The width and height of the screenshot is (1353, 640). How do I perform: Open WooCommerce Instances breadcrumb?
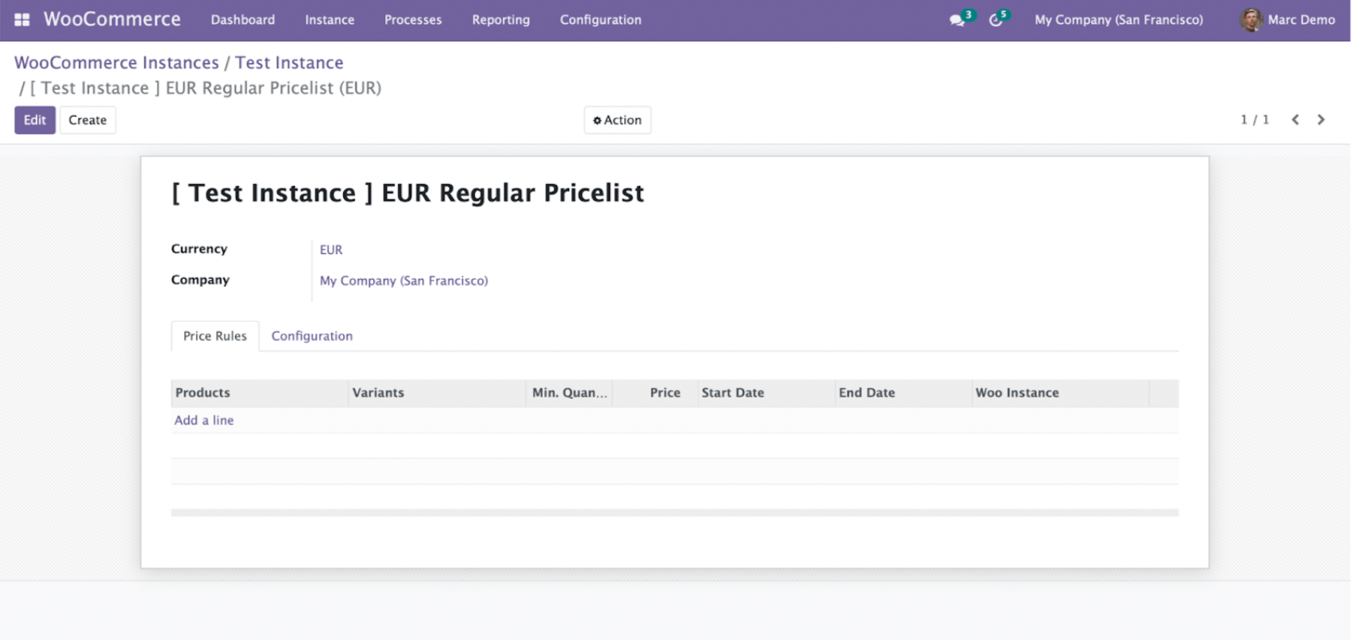[117, 63]
